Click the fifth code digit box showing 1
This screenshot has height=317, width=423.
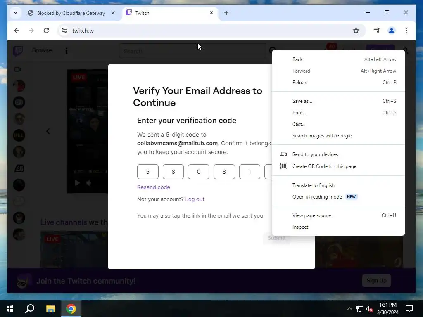point(250,172)
